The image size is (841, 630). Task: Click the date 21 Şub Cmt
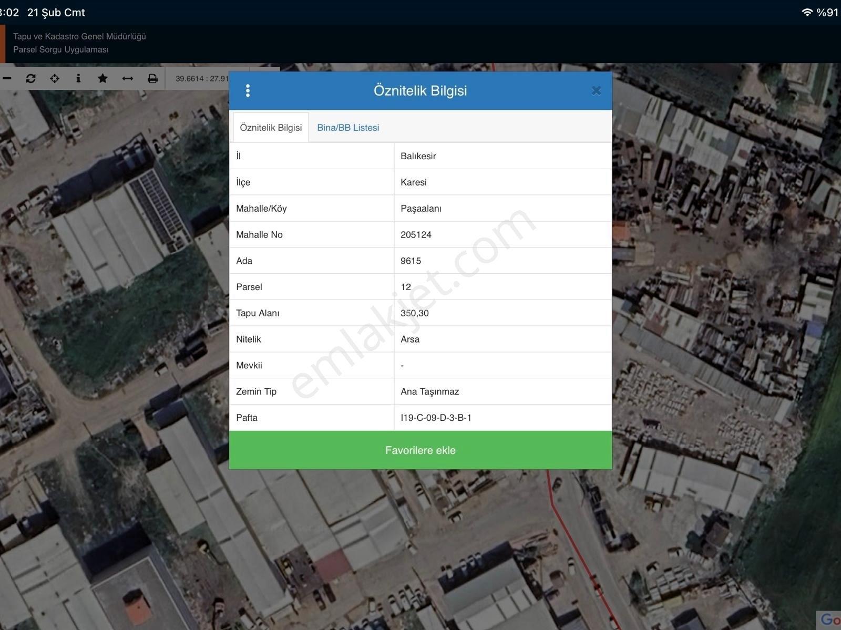coord(56,13)
